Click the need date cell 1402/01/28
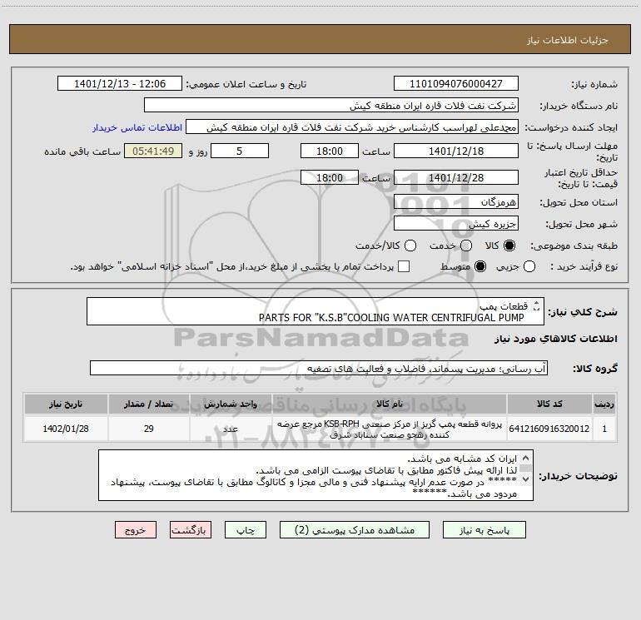This screenshot has height=620, width=641. point(66,429)
